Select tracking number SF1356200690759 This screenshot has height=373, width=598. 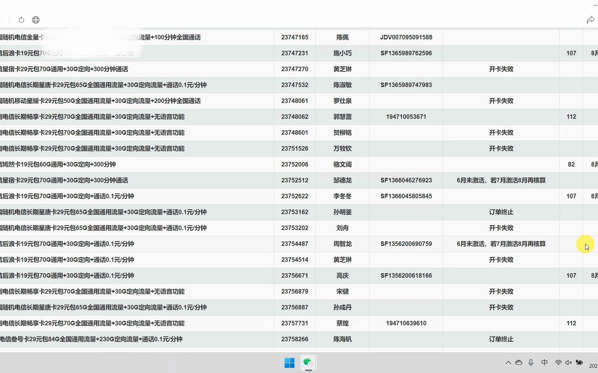(x=406, y=244)
